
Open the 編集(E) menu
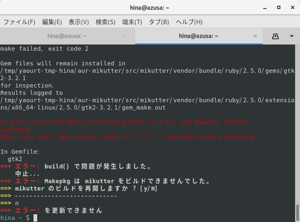pos(52,22)
